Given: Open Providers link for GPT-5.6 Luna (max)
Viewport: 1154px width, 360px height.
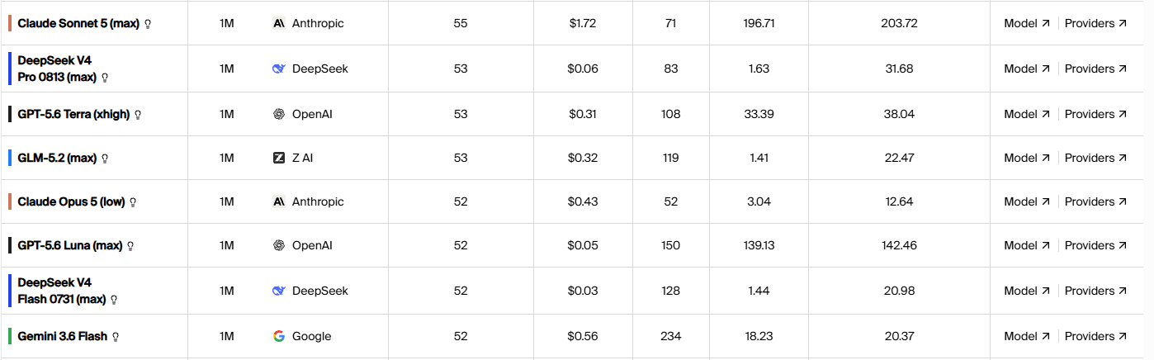Looking at the screenshot, I should coord(1095,245).
